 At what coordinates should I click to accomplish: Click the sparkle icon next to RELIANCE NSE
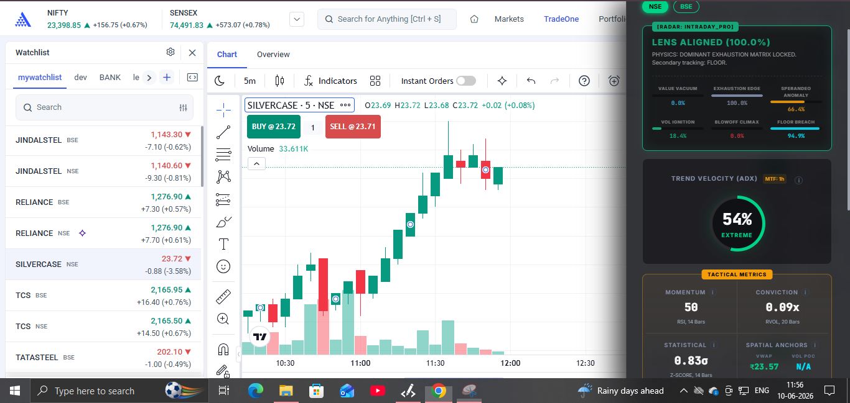(82, 233)
